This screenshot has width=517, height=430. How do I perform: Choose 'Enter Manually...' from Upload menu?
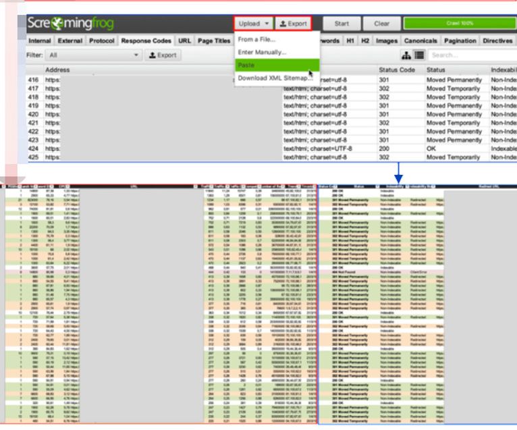pos(262,52)
